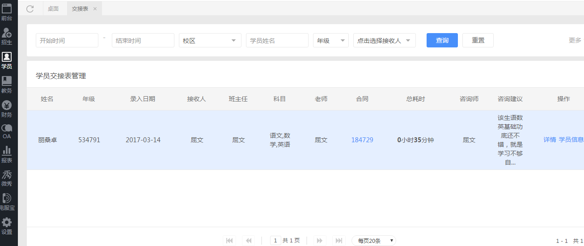Image resolution: width=584 pixels, height=246 pixels.
Task: Click the 姓名 column header
Action: pyautogui.click(x=47, y=99)
